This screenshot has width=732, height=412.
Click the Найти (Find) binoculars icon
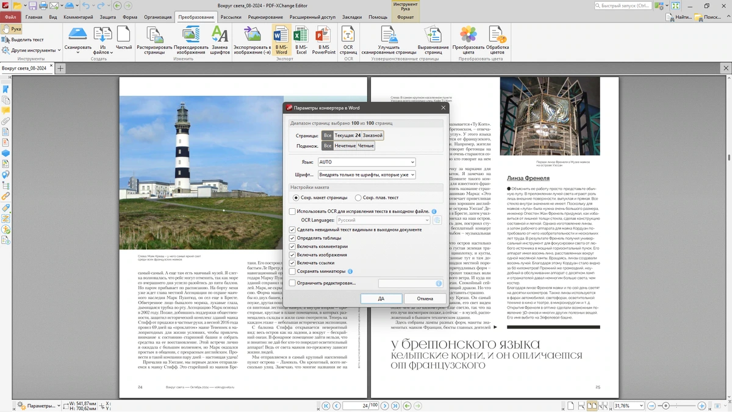point(669,17)
